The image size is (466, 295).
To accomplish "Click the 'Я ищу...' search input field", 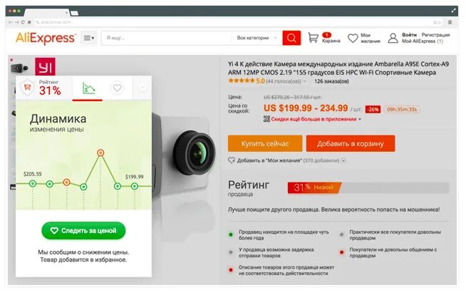I will 167,38.
